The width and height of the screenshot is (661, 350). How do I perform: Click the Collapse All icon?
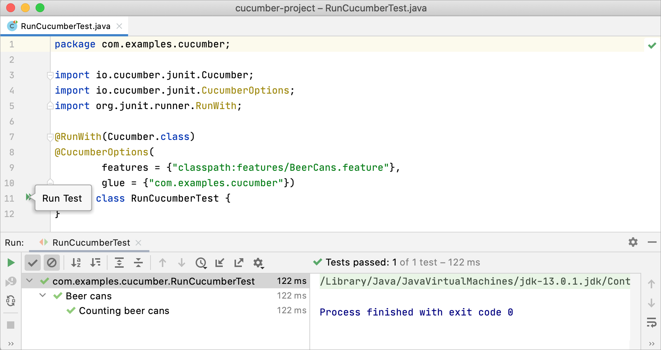(x=138, y=263)
